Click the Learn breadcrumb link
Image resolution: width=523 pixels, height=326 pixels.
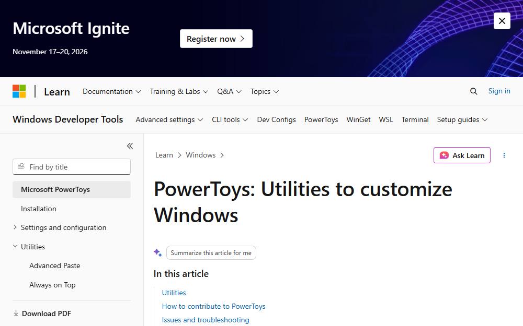pyautogui.click(x=164, y=155)
